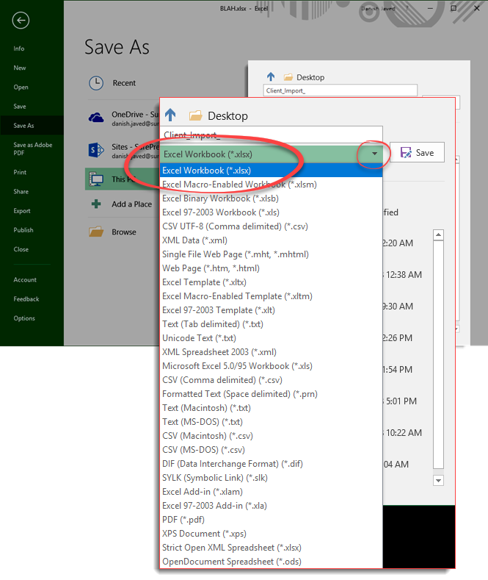Choose Excel Macro-Enabled Workbook (*.xlsm) option

point(239,185)
